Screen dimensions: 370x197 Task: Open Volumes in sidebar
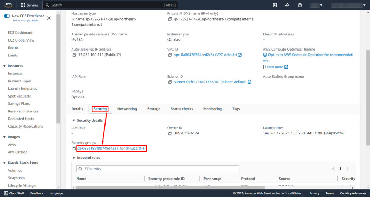click(x=15, y=170)
